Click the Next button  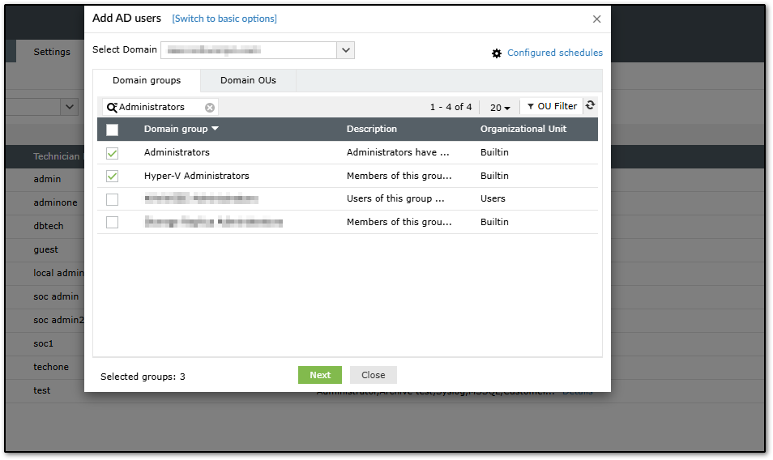tap(320, 375)
